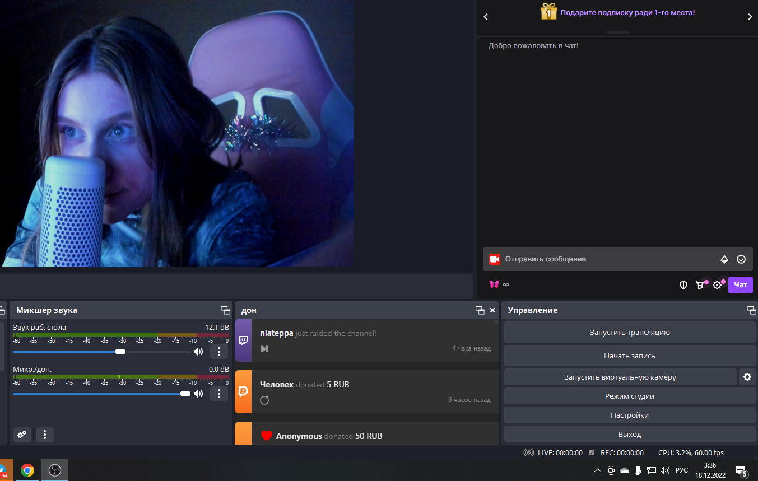Open OneDrive cloud tray icon

click(625, 470)
